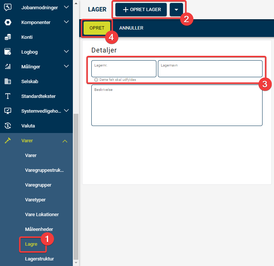Open dropdown arrow beside Opret Lager

(x=176, y=10)
